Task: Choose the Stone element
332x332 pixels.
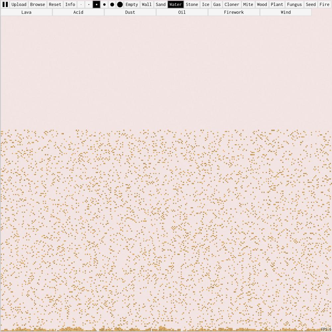Action: [192, 4]
